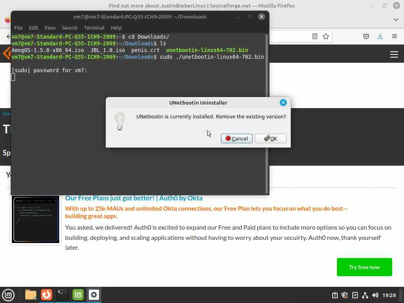Toggle Firefox reader view icon
This screenshot has width=404, height=303.
[x=314, y=36]
